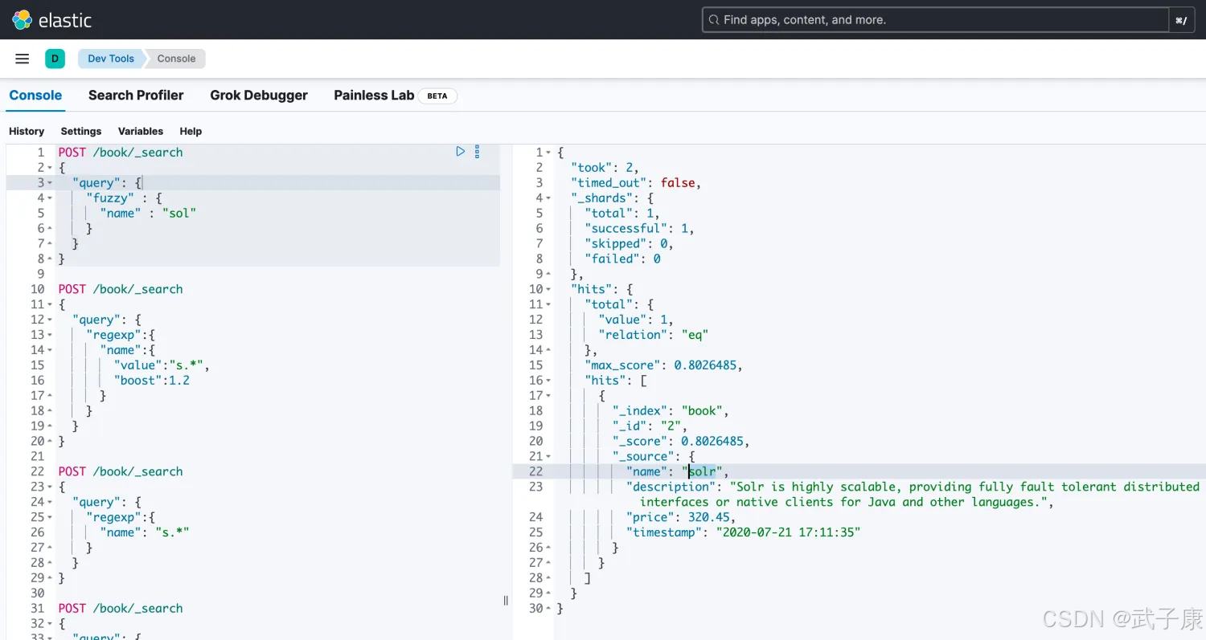Click the keyboard shortcut icon in search bar
1206x640 pixels.
click(x=1180, y=20)
